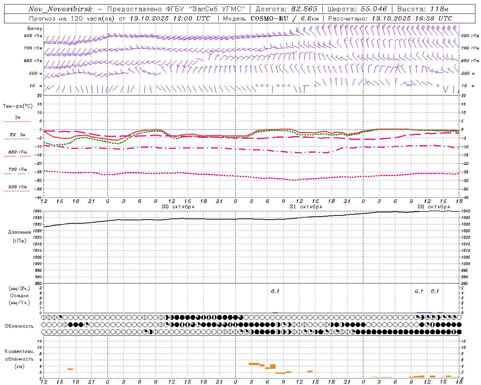
Task: Select the "500 гПа" temperature legend entry
Action: [18, 187]
